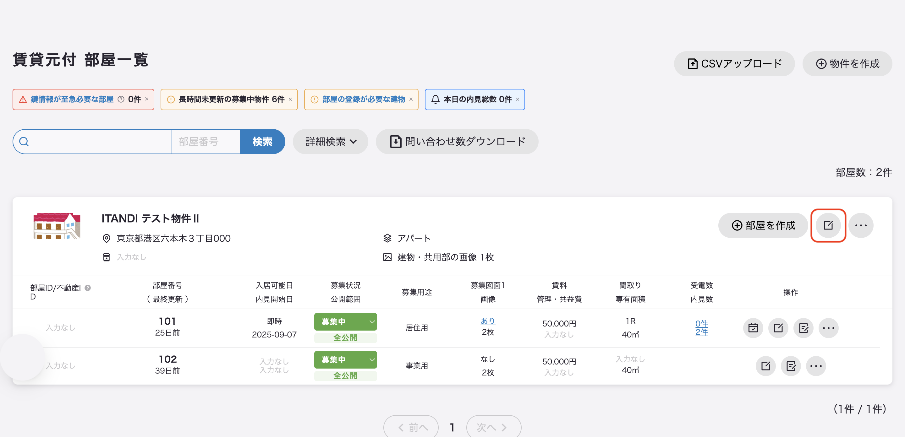Click the help icon beside 部屋ID/不動産ID header

coord(88,288)
